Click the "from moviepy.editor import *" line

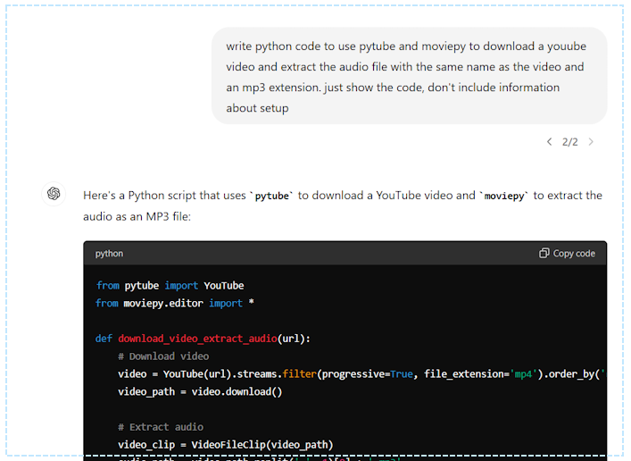(175, 304)
